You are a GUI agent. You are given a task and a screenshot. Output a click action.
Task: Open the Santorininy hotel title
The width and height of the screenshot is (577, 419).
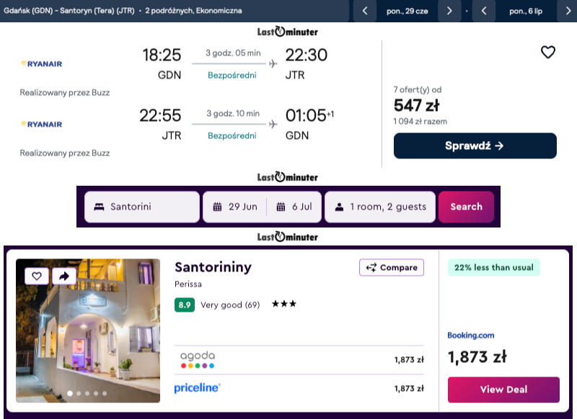click(x=213, y=267)
